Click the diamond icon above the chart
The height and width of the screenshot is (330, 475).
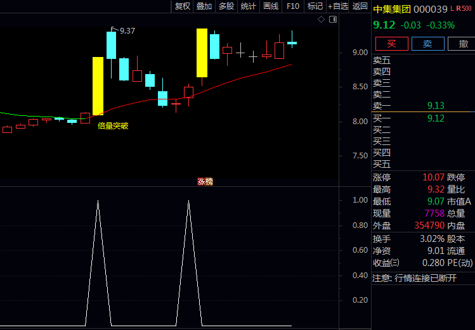pyautogui.click(x=321, y=20)
